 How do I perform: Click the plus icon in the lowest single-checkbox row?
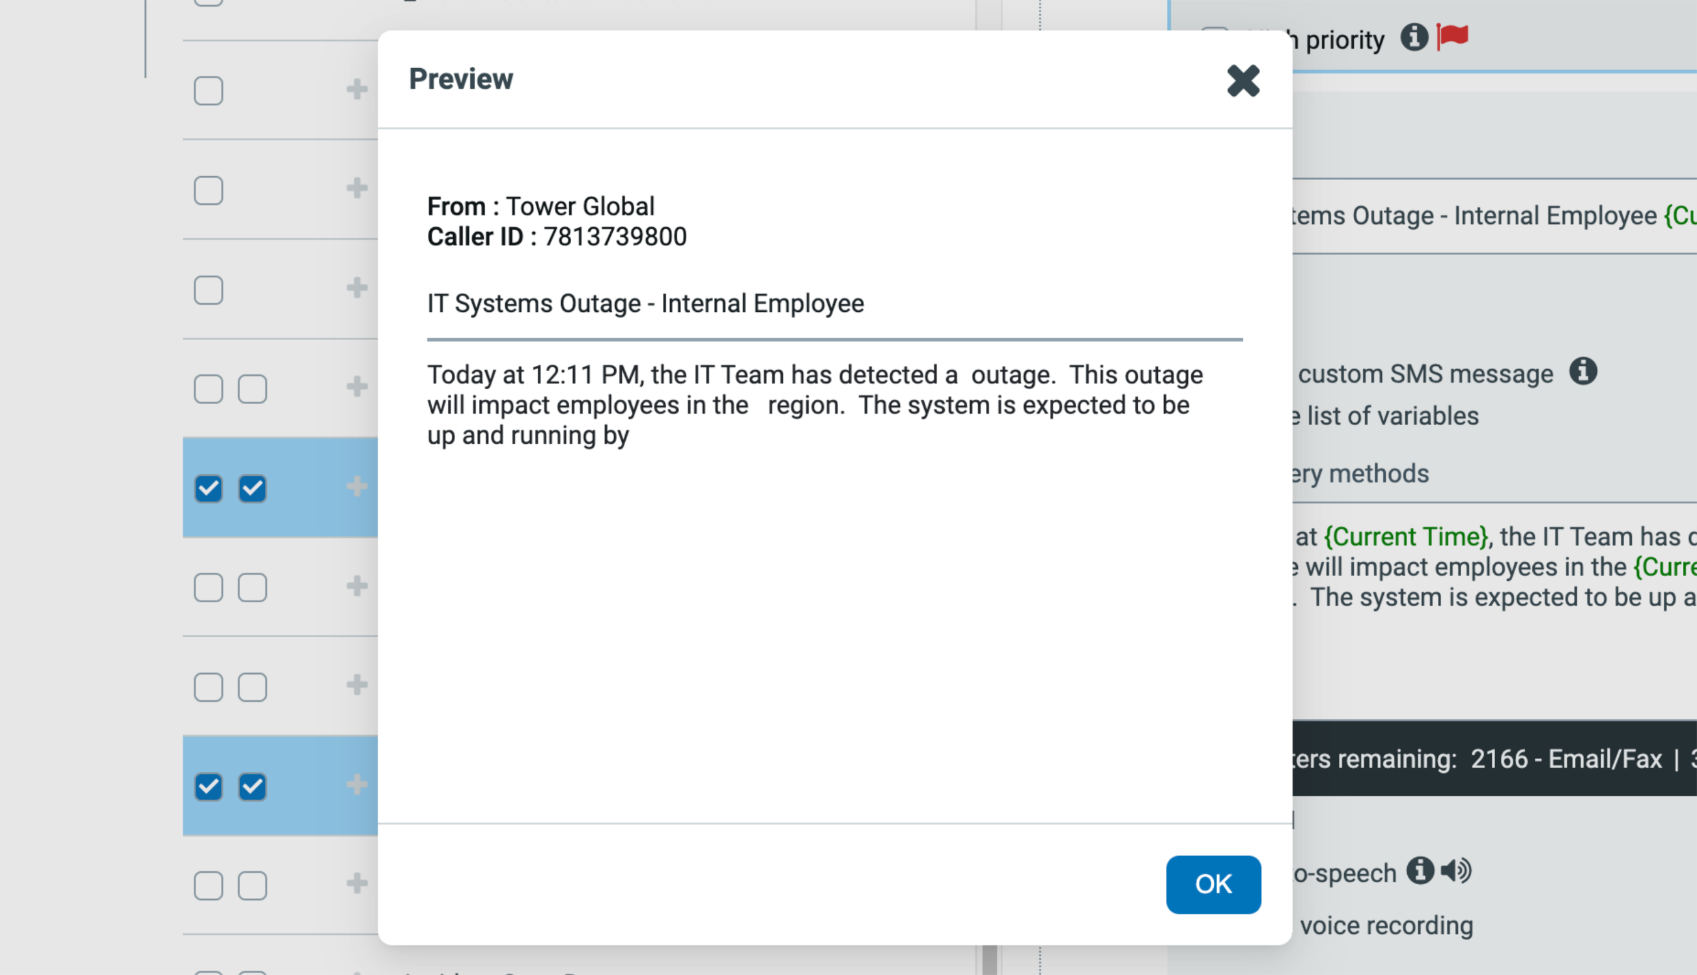coord(357,288)
